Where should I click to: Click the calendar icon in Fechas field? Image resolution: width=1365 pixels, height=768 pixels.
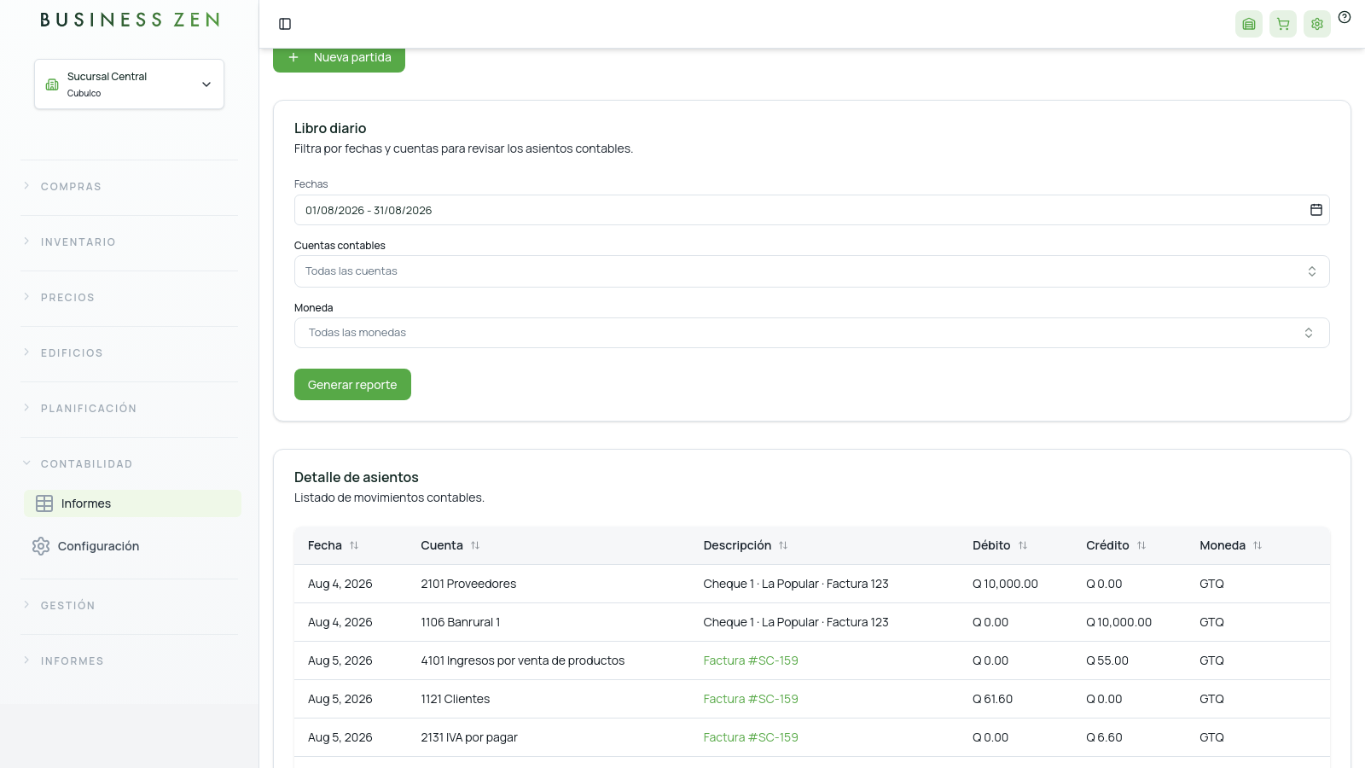click(1316, 210)
